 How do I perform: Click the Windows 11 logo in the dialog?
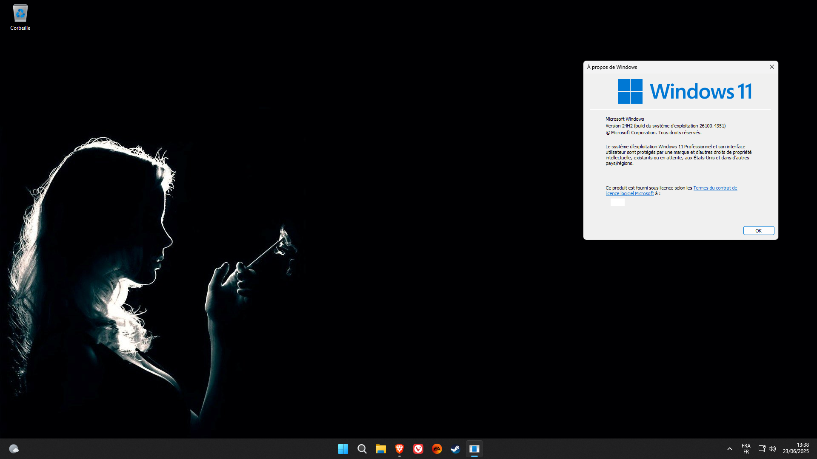[685, 91]
